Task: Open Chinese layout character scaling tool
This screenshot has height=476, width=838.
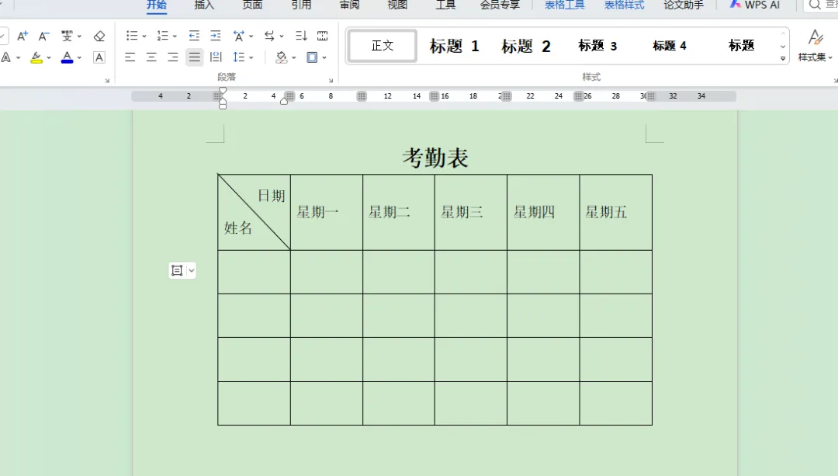Action: (x=239, y=36)
